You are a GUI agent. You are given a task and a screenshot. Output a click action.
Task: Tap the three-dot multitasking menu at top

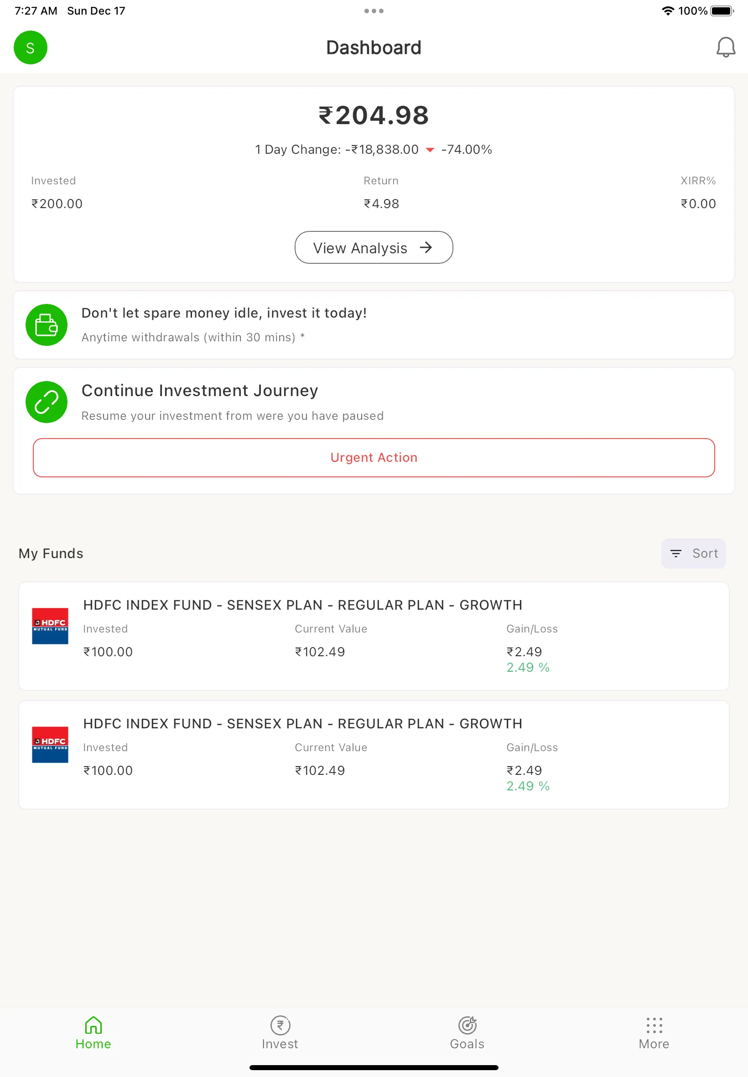374,11
